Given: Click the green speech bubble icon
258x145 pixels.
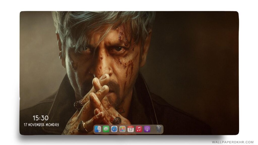Looking at the screenshot, I should pos(106,129).
